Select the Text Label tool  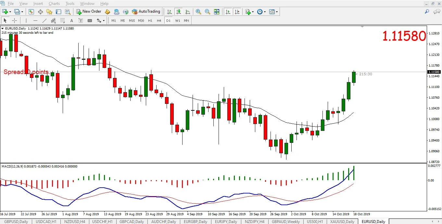pyautogui.click(x=81, y=20)
